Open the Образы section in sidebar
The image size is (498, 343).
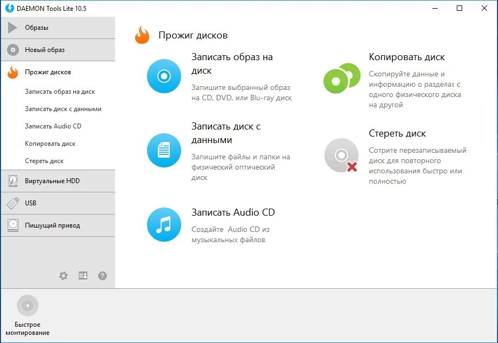click(x=58, y=28)
